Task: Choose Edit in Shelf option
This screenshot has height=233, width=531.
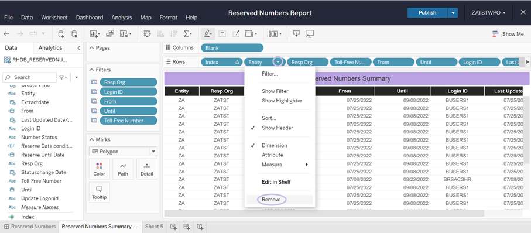Action: point(276,182)
